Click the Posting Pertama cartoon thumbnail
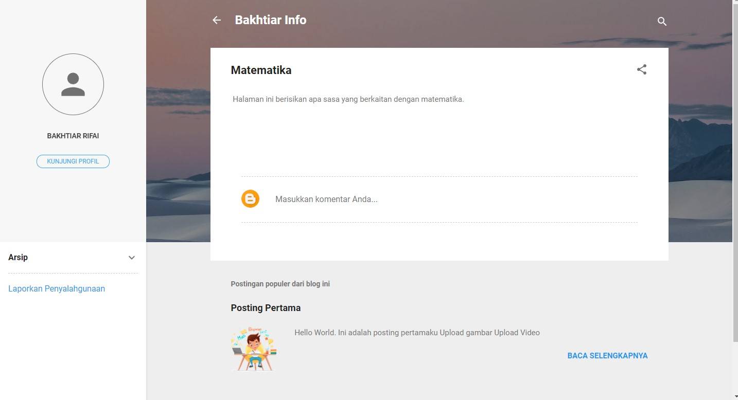Screen dimensions: 738x400 coord(254,349)
